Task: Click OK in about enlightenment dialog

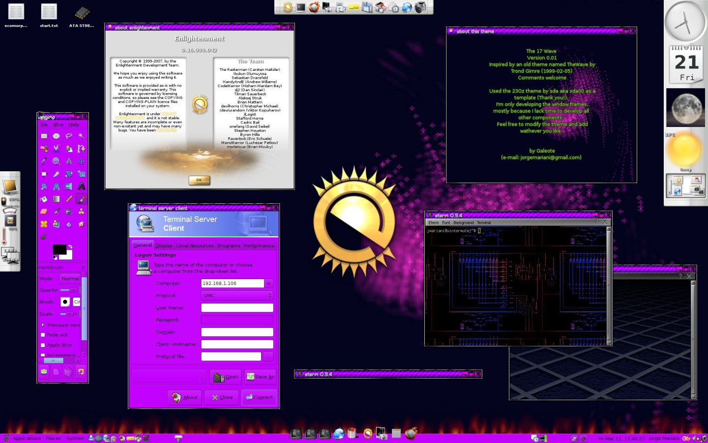Action: click(199, 180)
